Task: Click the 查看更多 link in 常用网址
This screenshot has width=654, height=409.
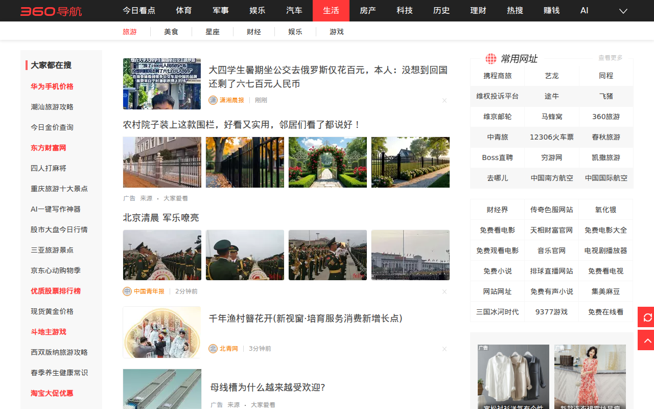Action: [610, 58]
